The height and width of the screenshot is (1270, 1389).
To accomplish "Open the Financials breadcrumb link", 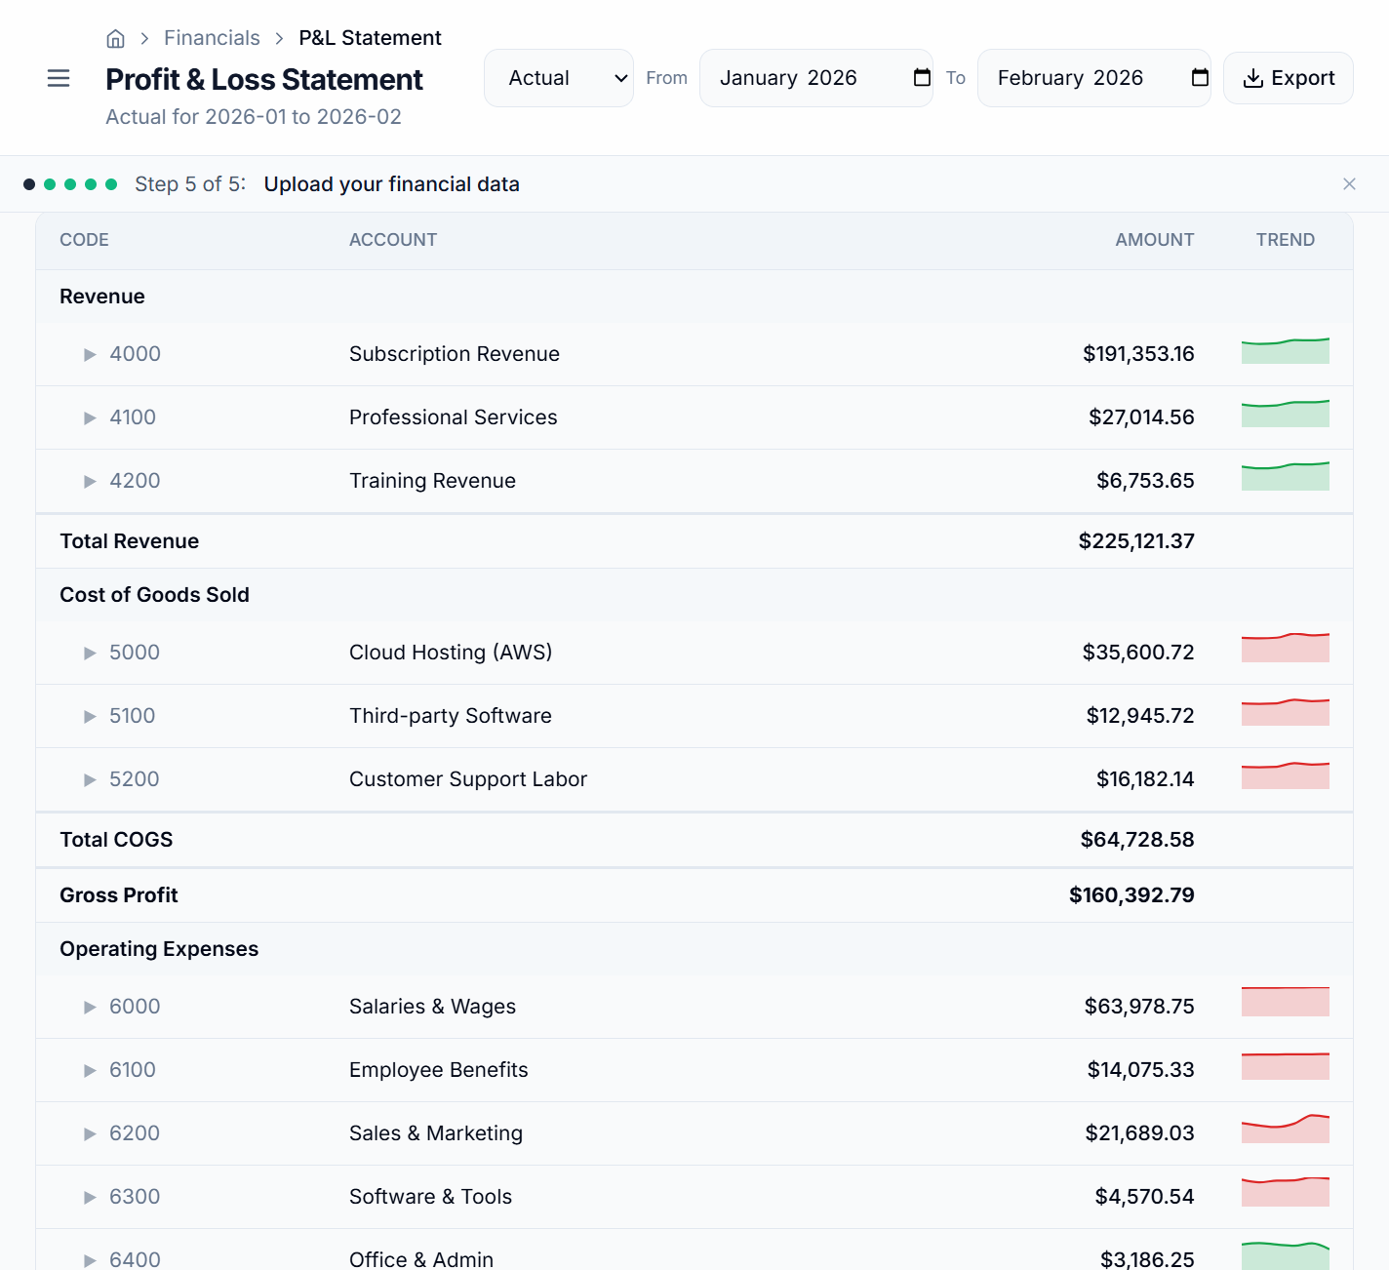I will [212, 37].
